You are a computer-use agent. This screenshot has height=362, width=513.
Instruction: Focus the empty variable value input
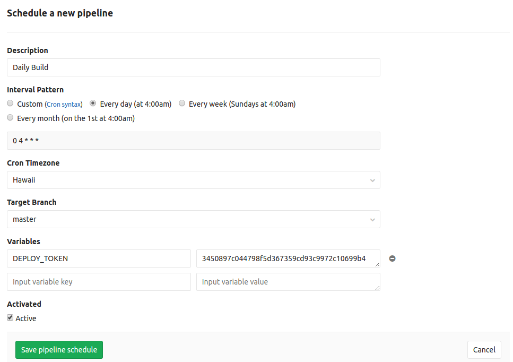pyautogui.click(x=288, y=282)
